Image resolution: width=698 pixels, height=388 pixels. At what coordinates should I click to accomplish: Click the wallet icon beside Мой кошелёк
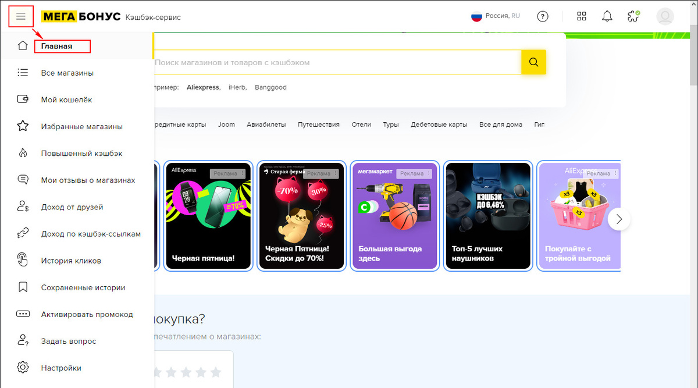(23, 99)
